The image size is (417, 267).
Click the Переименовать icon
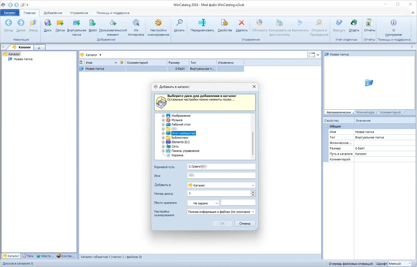coord(202,23)
